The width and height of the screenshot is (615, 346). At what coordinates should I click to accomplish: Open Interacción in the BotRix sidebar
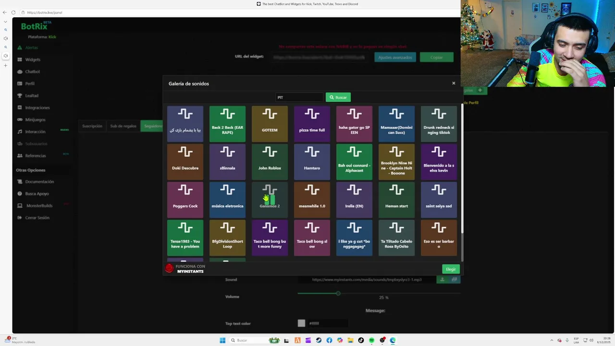pyautogui.click(x=35, y=132)
